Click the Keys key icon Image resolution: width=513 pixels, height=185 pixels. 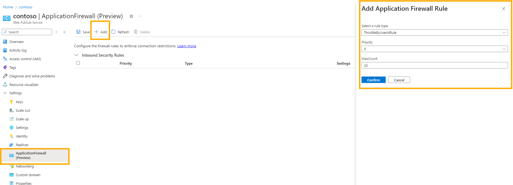11,102
